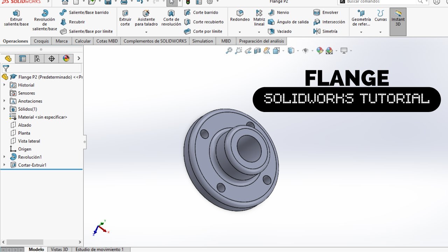Click Options gear icon

210,2
